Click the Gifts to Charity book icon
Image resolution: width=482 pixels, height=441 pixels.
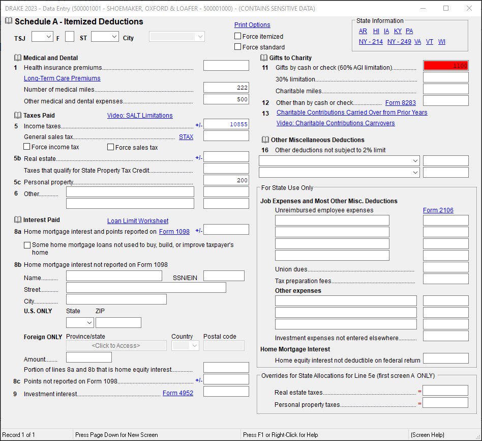(x=264, y=58)
